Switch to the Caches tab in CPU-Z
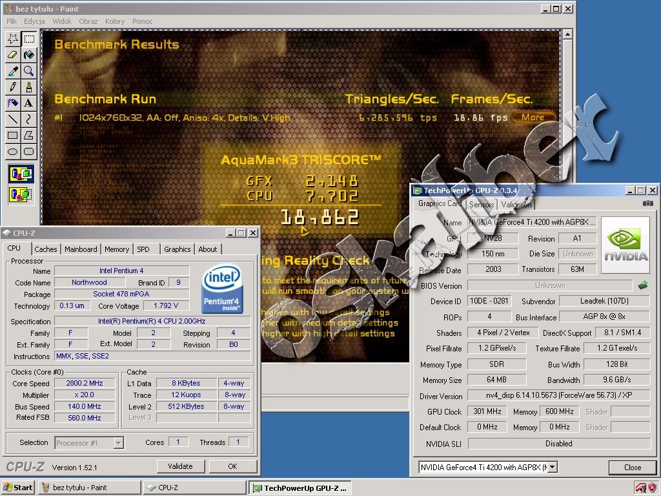 pos(46,249)
